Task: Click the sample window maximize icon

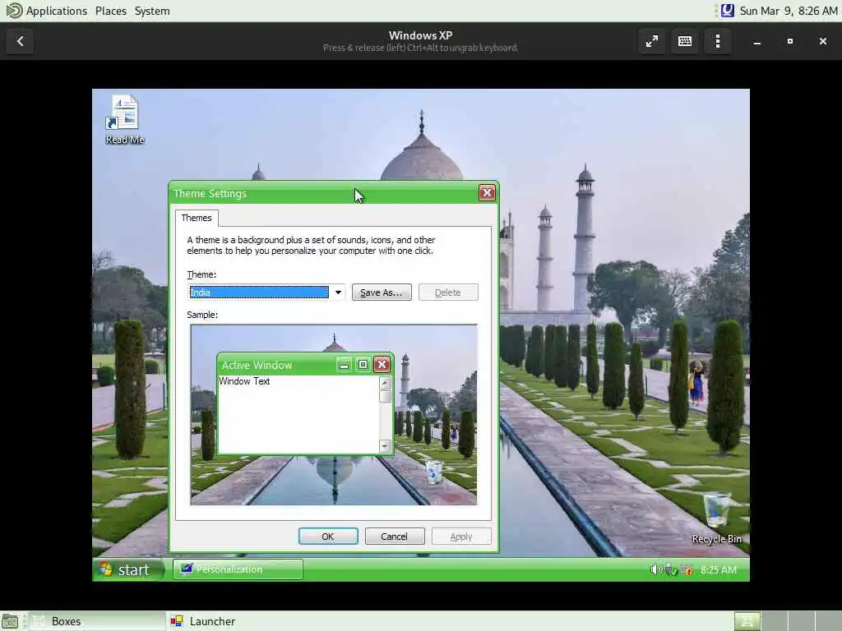Action: tap(363, 365)
